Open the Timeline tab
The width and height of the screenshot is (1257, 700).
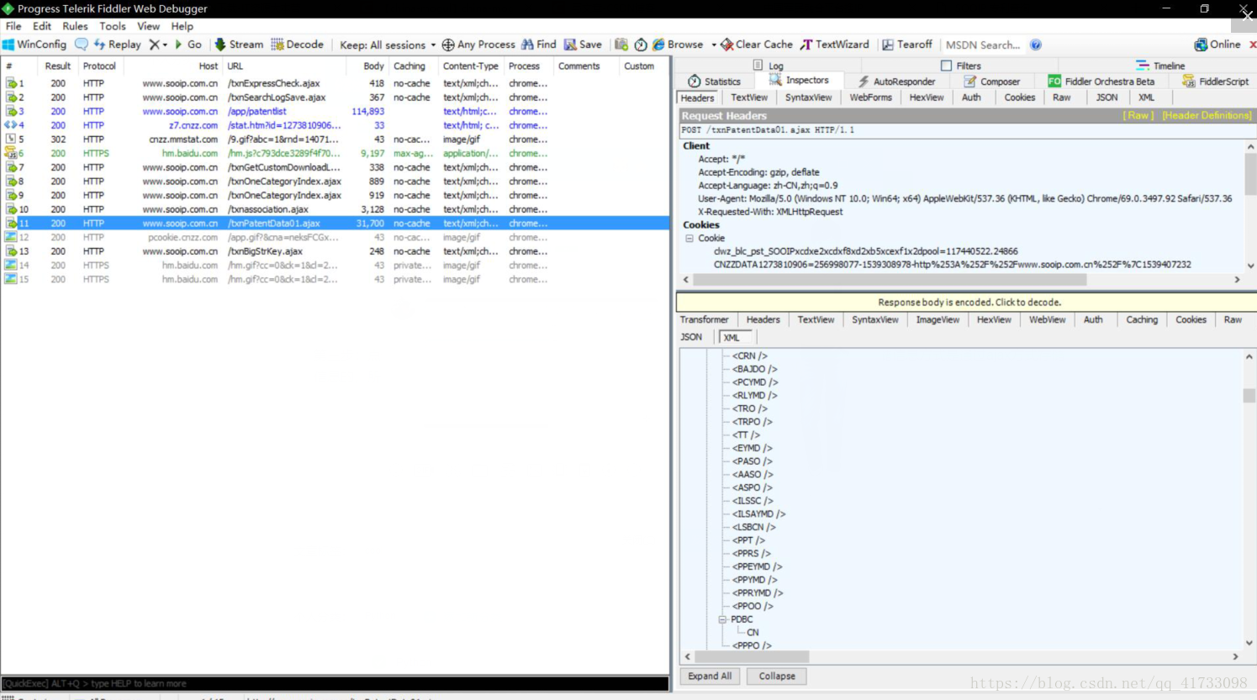tap(1160, 66)
